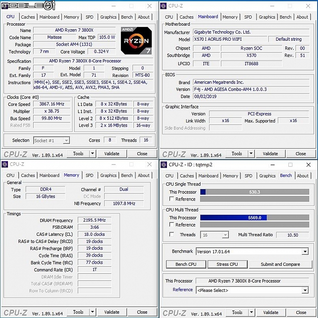Click the Core Speed value 3867.16 MHz
The height and width of the screenshot is (318, 318).
[52, 104]
